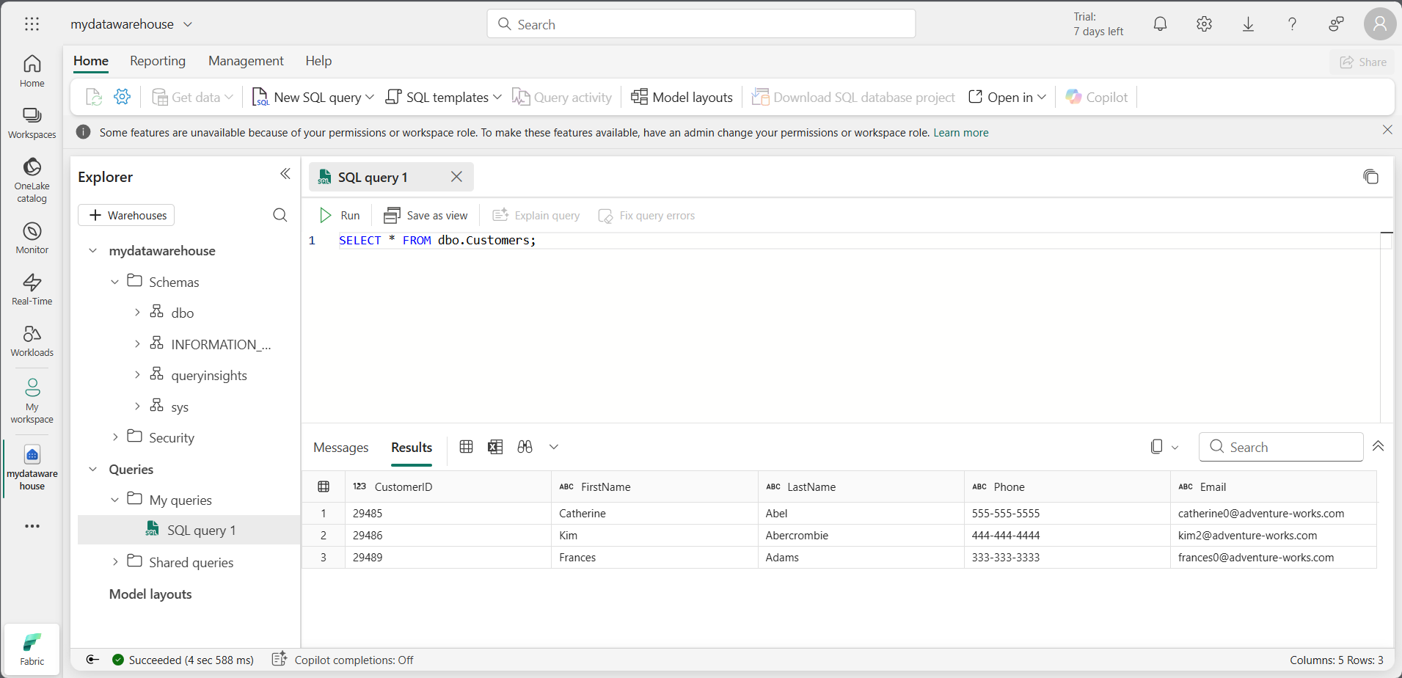Screen dimensions: 1402x678
Task: Open warehouse settings gear in toolbar
Action: point(123,97)
